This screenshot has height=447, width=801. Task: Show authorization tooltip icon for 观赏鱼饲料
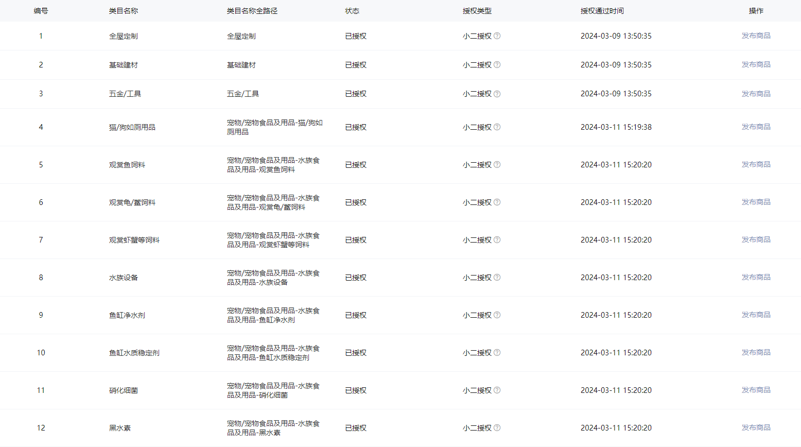[x=497, y=165]
